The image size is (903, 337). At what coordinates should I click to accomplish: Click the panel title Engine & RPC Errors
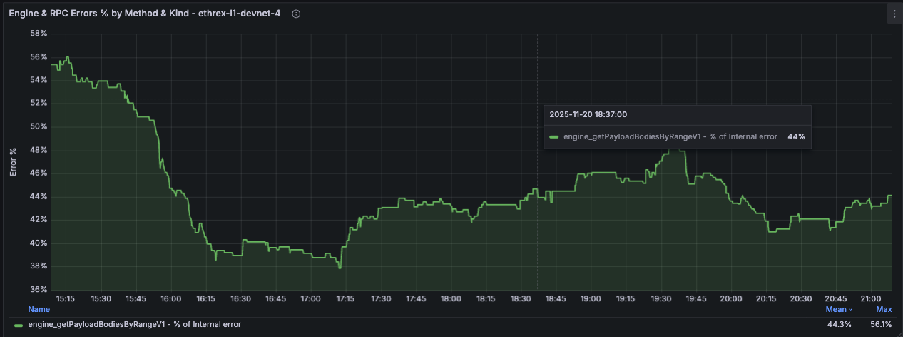pyautogui.click(x=146, y=14)
